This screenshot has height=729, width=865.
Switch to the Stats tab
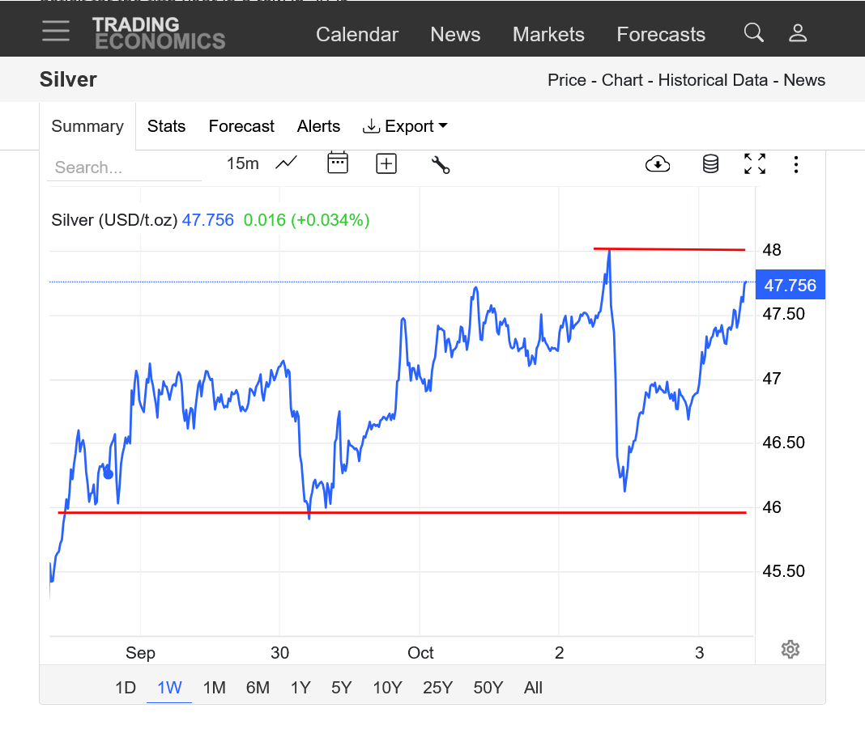pyautogui.click(x=166, y=126)
